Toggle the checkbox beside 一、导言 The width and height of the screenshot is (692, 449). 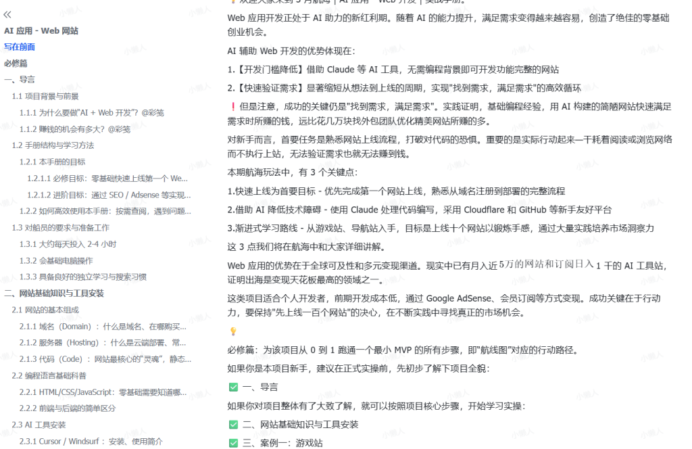[233, 387]
